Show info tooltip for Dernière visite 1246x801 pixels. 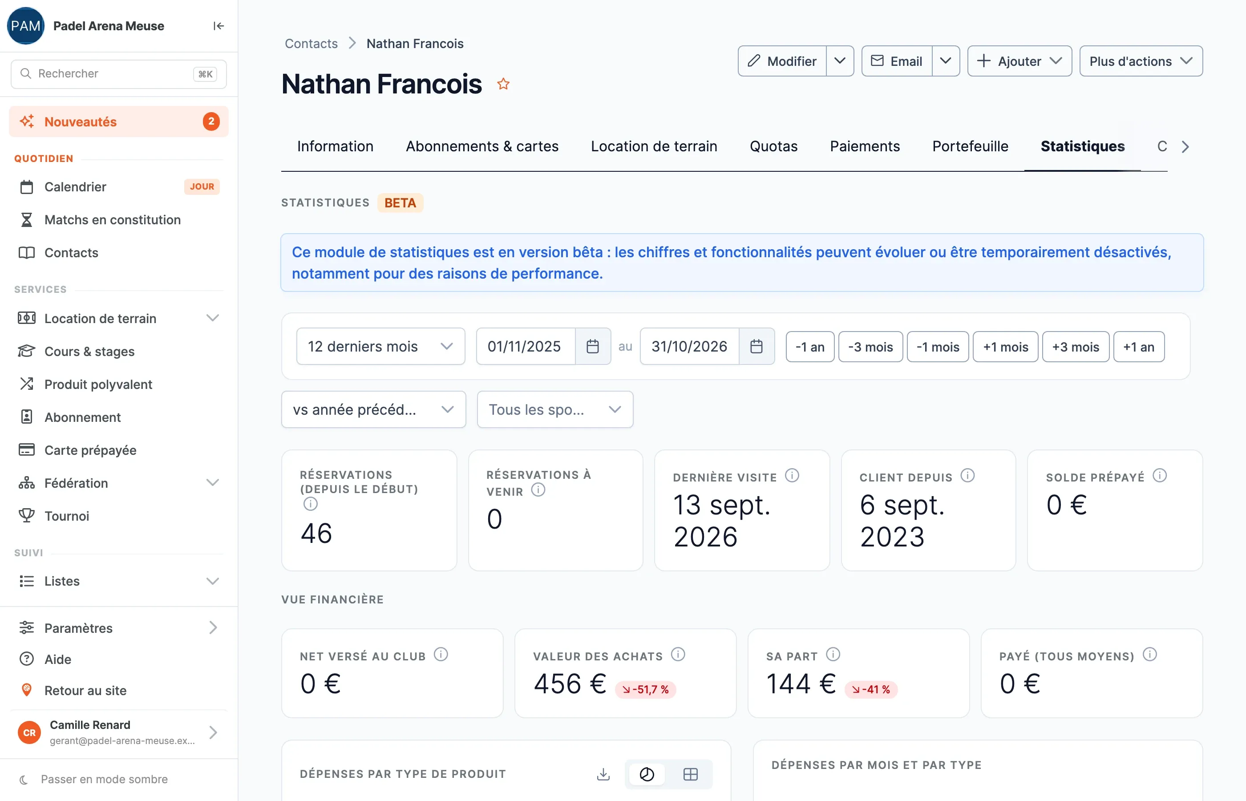pos(792,475)
